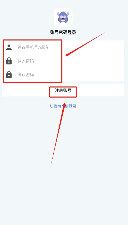
Task: Click the purple monster mascot logo
Action: pyautogui.click(x=63, y=17)
